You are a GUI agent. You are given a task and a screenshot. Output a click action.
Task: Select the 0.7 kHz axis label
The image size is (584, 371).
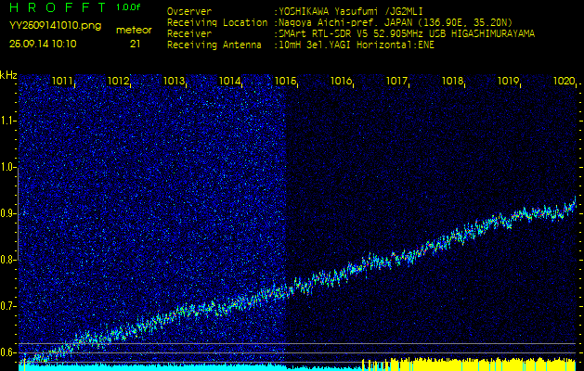tap(8, 306)
